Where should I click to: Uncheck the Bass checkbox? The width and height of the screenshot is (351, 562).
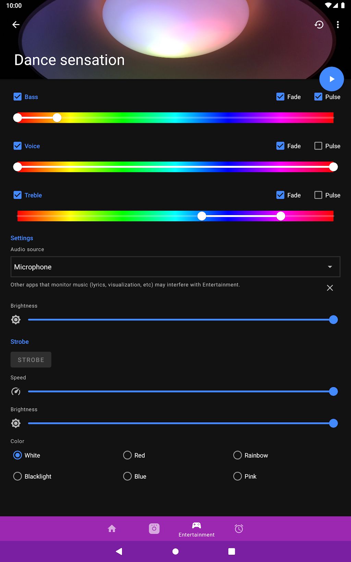(x=17, y=97)
